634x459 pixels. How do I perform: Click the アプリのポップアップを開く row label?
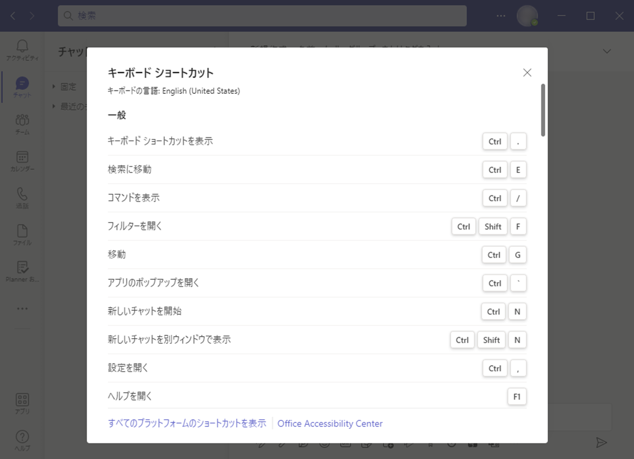pyautogui.click(x=154, y=283)
